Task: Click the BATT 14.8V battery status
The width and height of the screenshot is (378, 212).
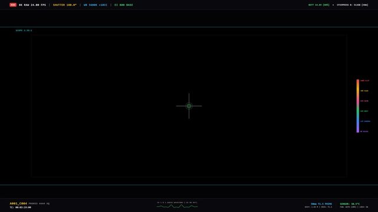Action: click(x=318, y=5)
